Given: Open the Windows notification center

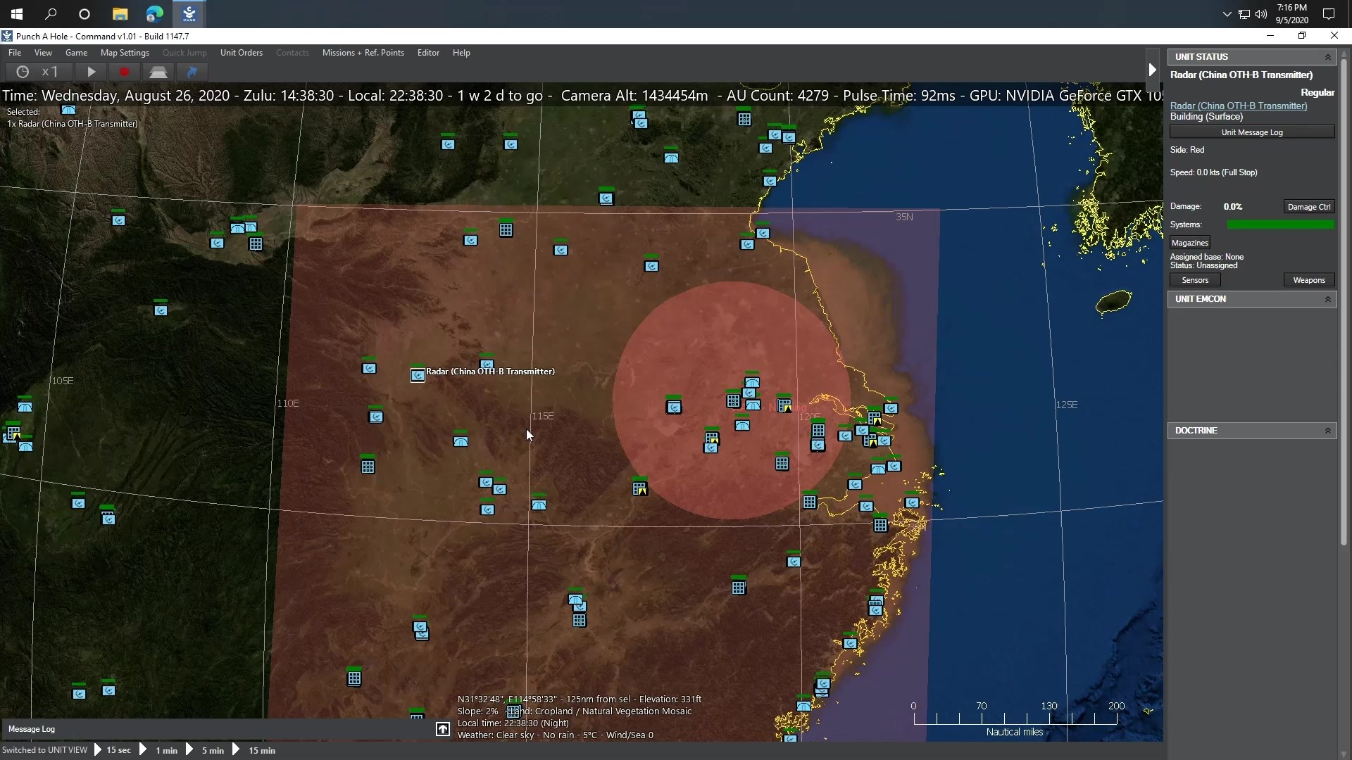Looking at the screenshot, I should 1329,14.
